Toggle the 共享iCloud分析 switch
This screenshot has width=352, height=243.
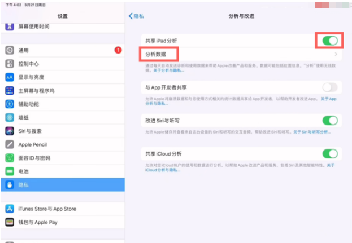pyautogui.click(x=329, y=153)
